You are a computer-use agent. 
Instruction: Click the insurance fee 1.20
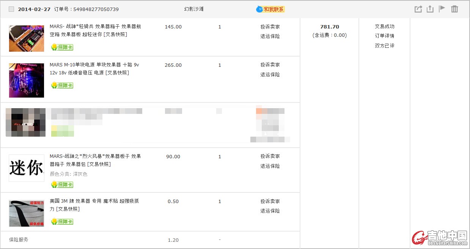(x=173, y=240)
